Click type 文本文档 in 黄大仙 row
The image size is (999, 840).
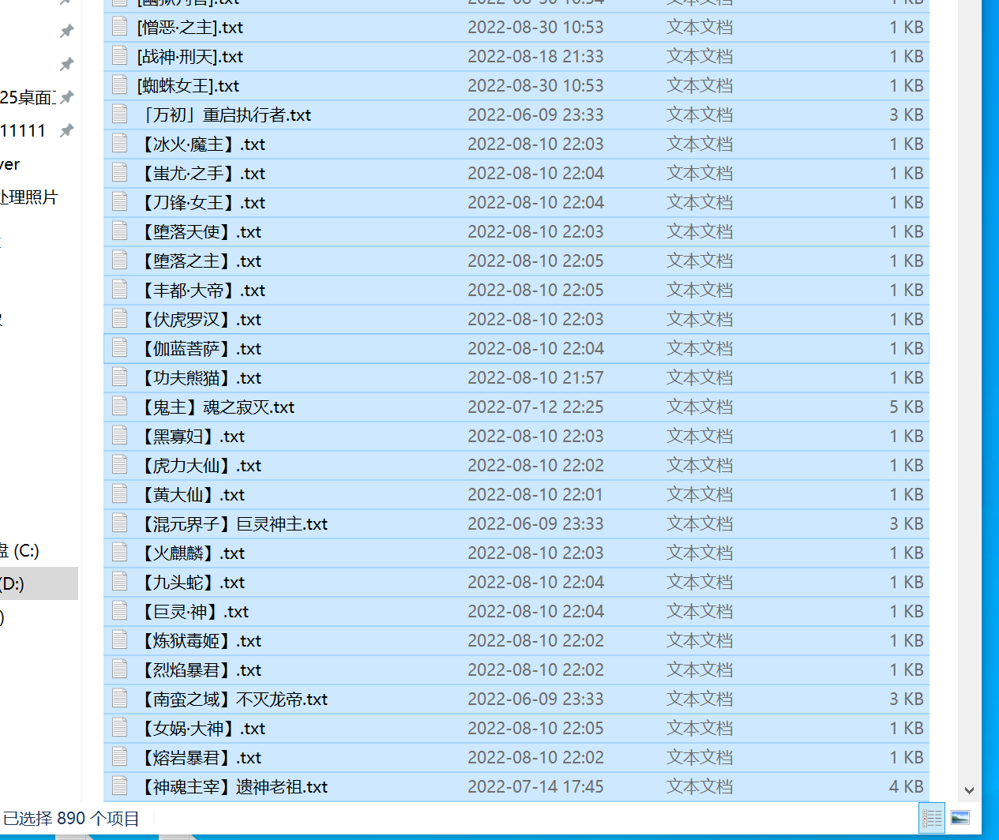[700, 495]
